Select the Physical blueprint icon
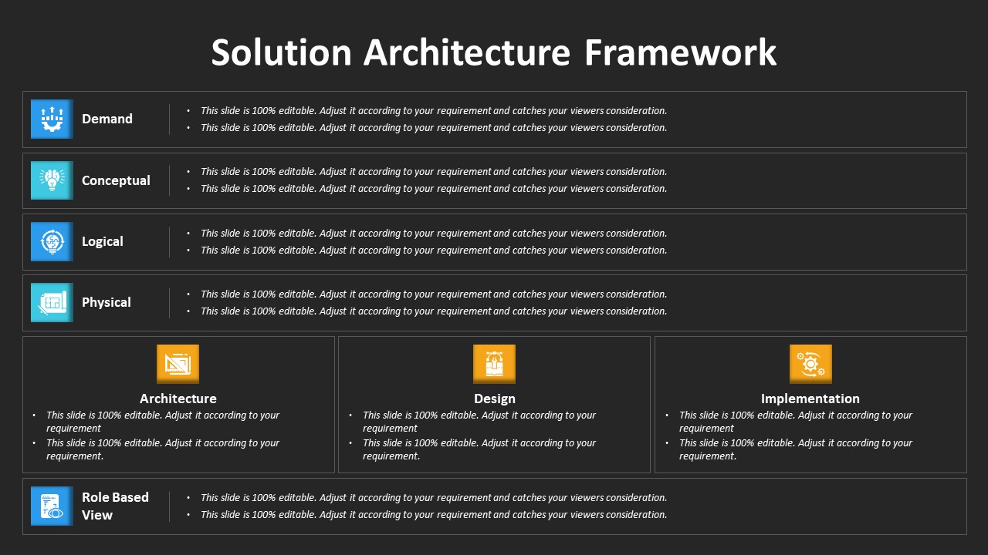Screen dimensions: 988x555 (x=52, y=302)
